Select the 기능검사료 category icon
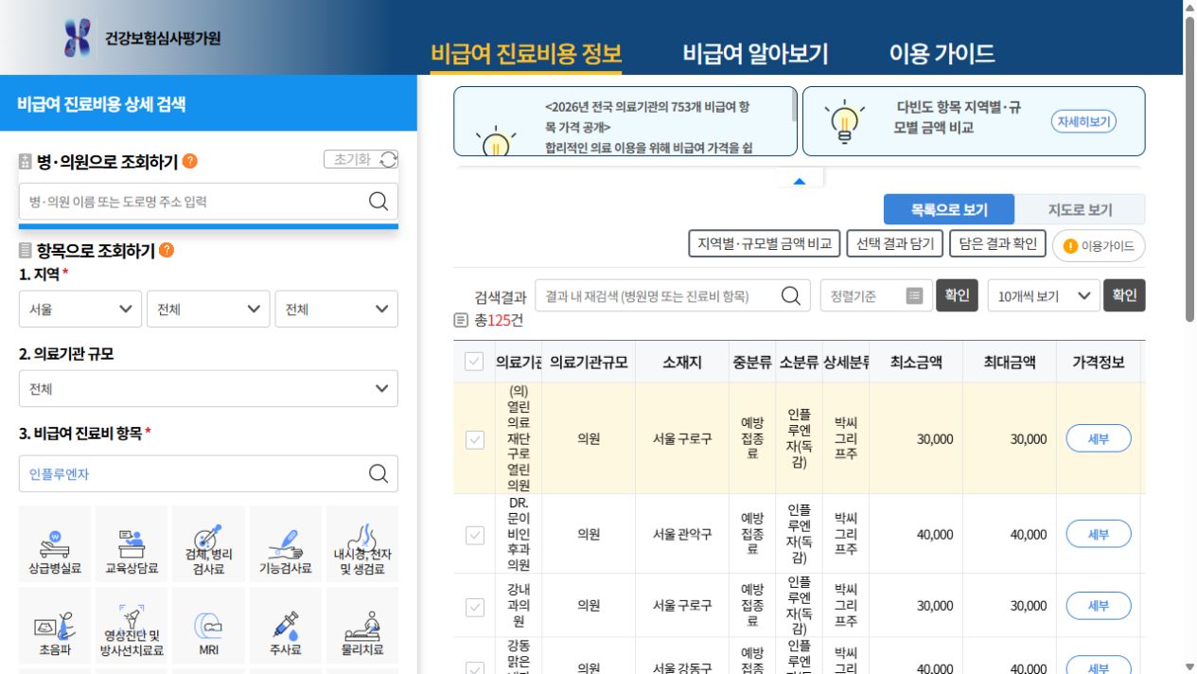1197x674 pixels. (286, 543)
